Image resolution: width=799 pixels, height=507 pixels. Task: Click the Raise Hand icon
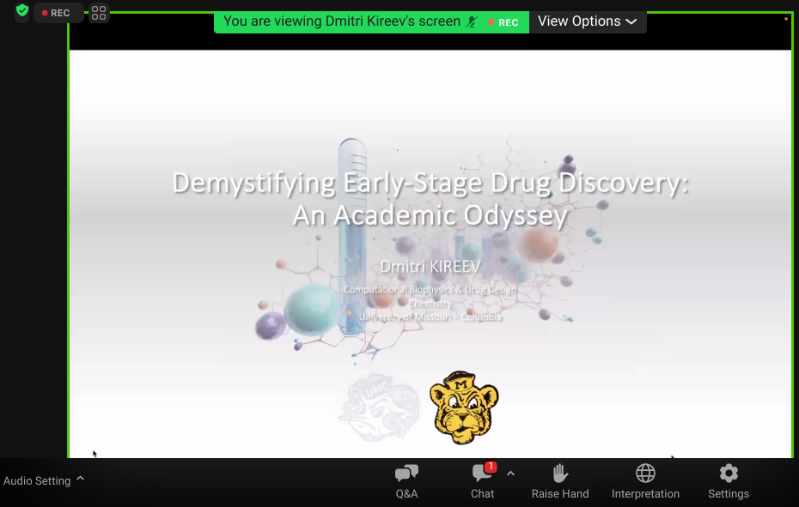pyautogui.click(x=560, y=480)
